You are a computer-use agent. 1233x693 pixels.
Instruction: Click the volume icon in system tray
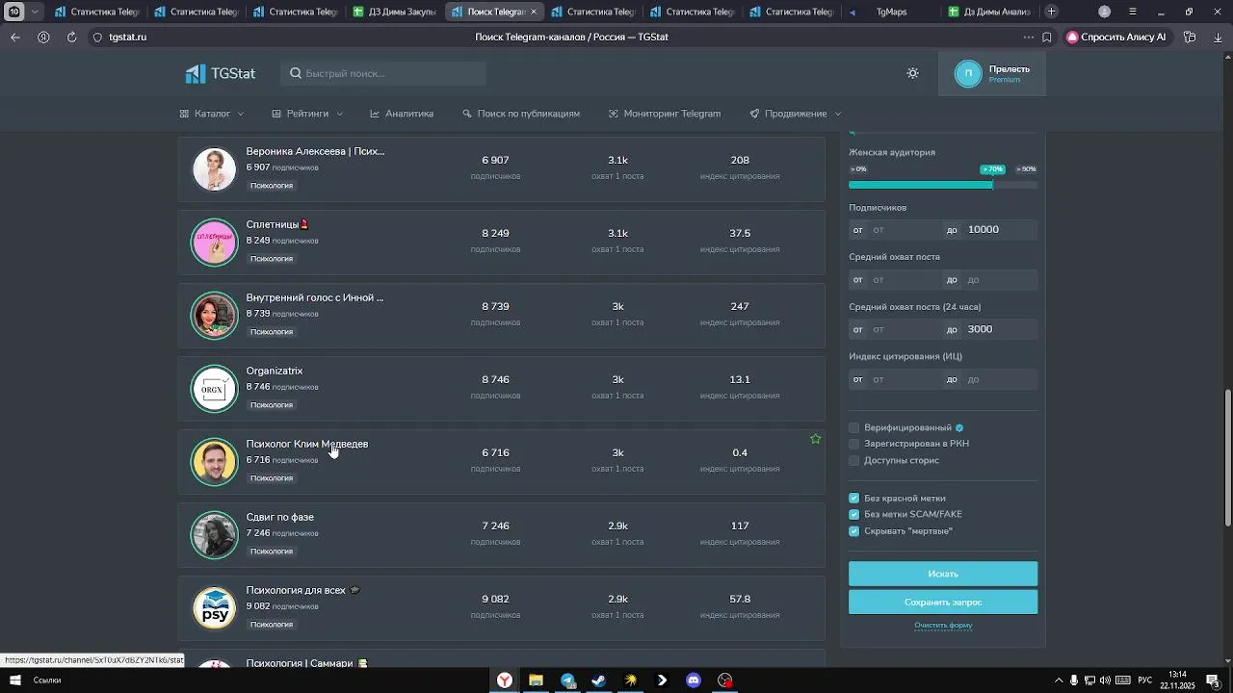click(x=1105, y=680)
